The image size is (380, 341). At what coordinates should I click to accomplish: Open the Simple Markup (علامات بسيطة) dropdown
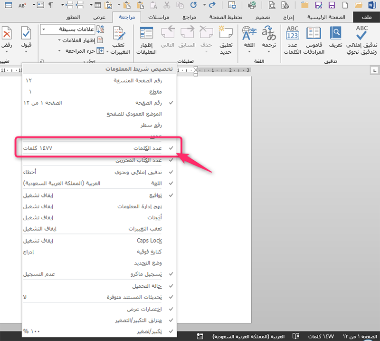coord(66,29)
